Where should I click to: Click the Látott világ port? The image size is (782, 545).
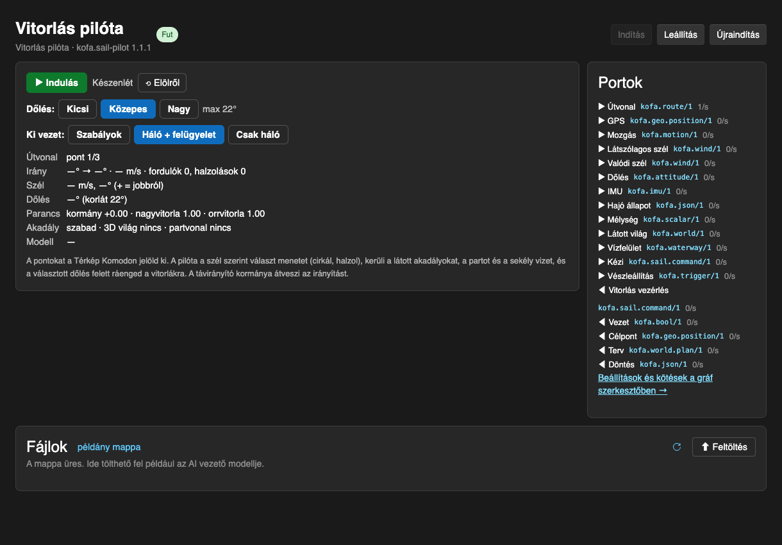pyautogui.click(x=659, y=233)
